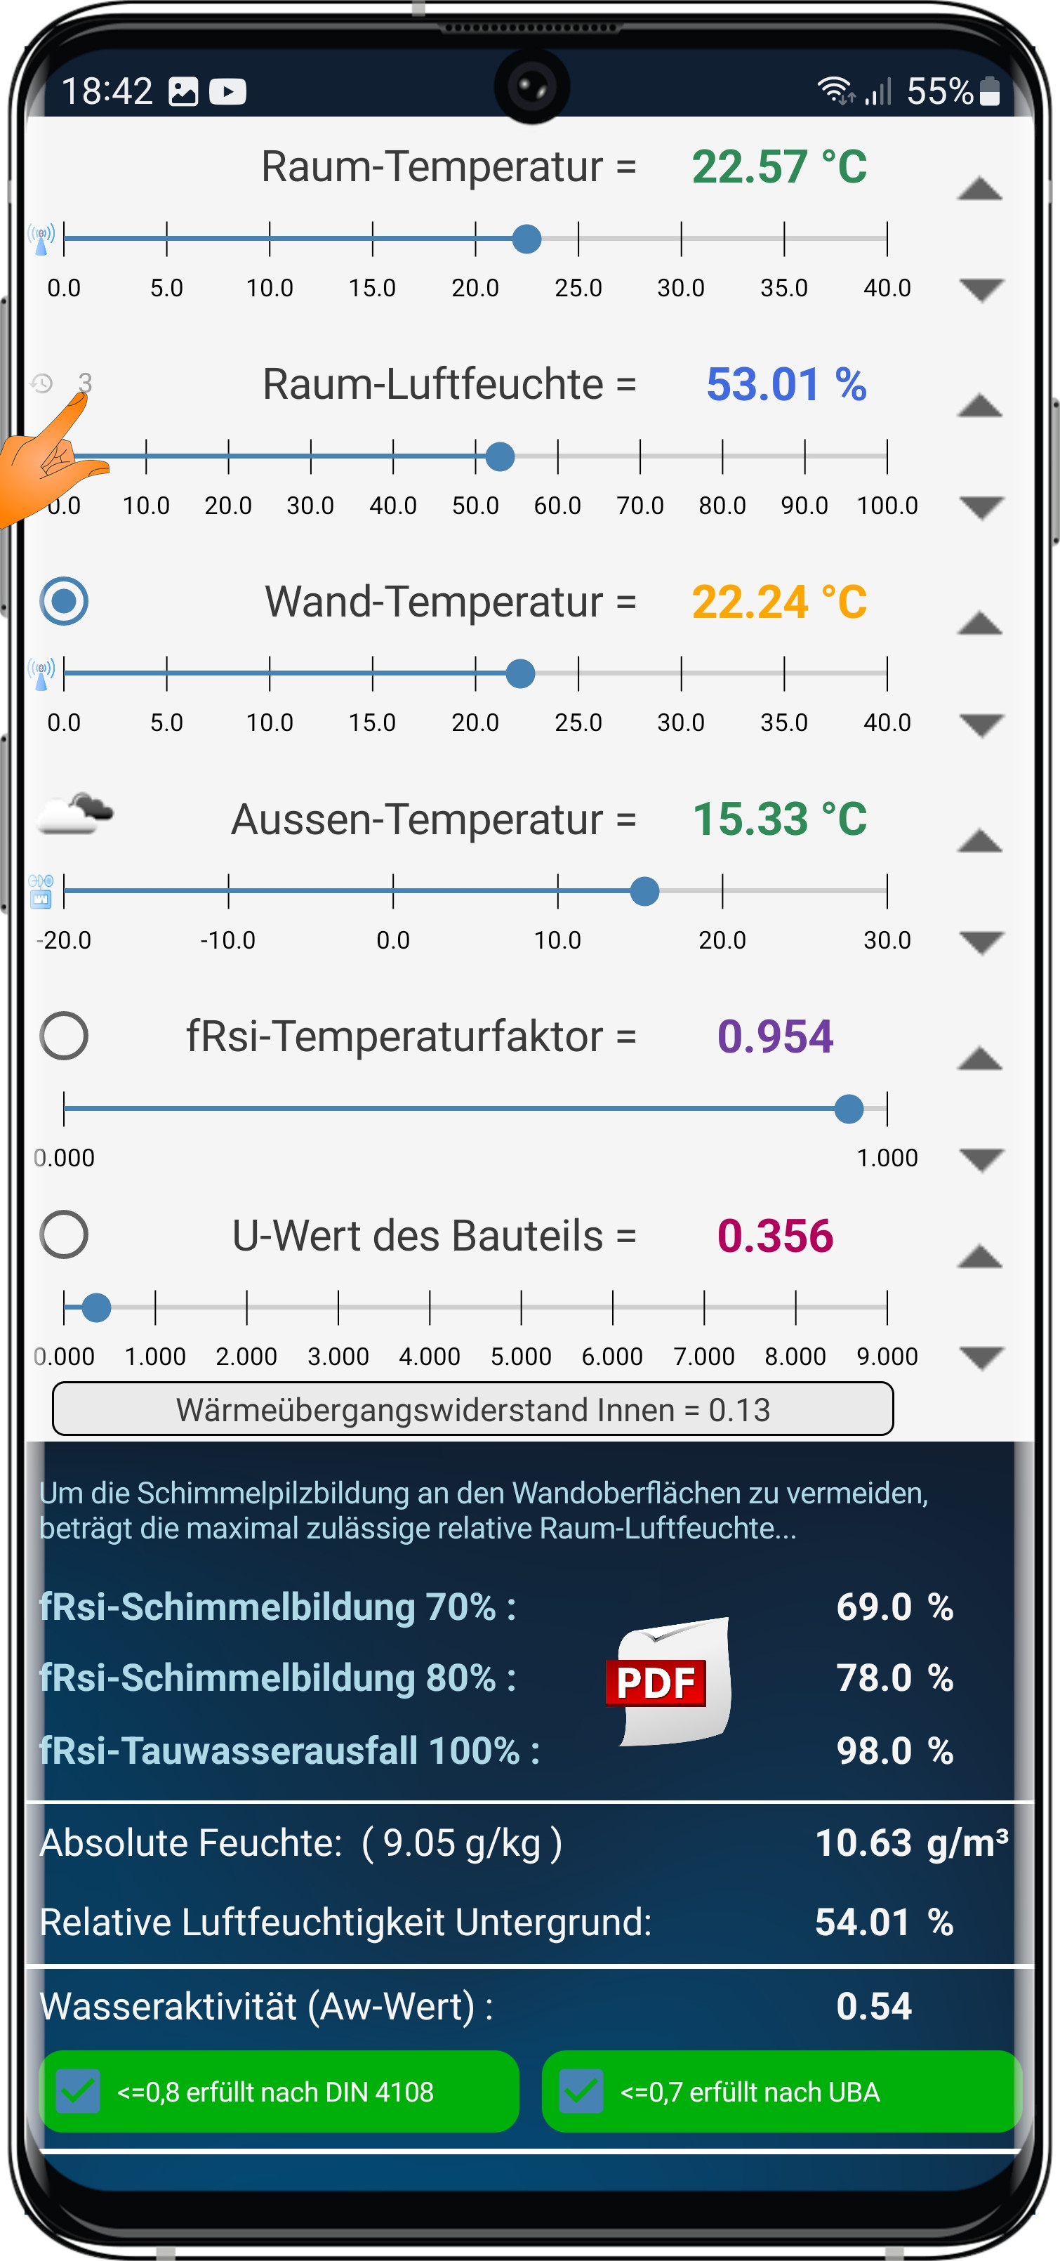Screen dimensions: 1060x2261
Task: Open the PDF export icon
Action: click(668, 1682)
